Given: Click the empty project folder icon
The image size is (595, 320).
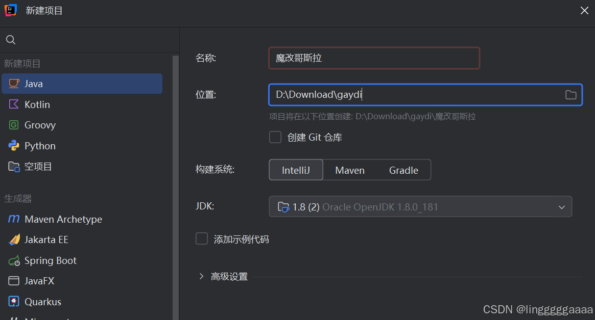Looking at the screenshot, I should pos(14,166).
